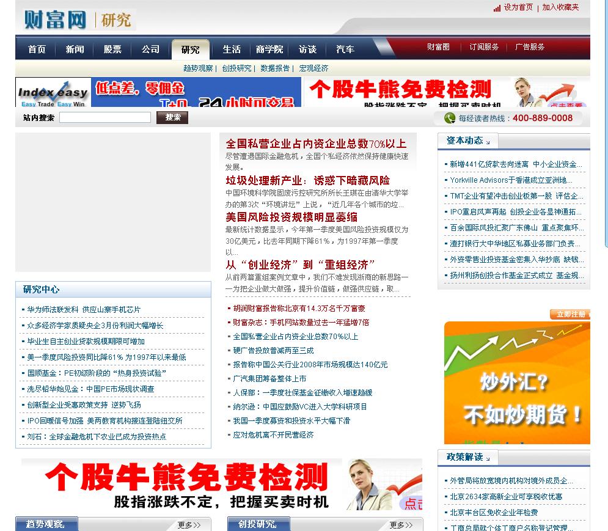The height and width of the screenshot is (531, 608).
Task: Open 订阅服务 in the red bar
Action: [x=484, y=47]
